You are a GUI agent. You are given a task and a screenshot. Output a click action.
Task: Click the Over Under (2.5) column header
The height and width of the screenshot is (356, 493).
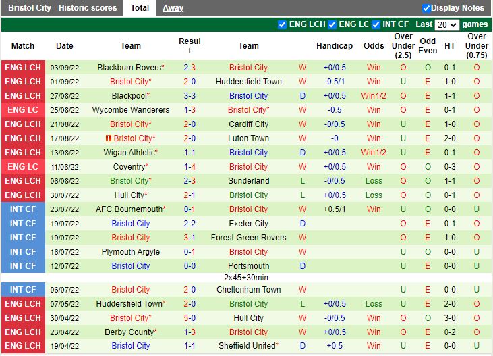pyautogui.click(x=403, y=46)
